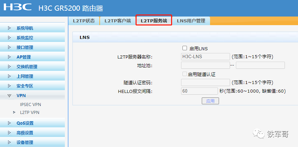Expand the 系统监控 menu section
The height and width of the screenshot is (147, 298).
pos(32,38)
